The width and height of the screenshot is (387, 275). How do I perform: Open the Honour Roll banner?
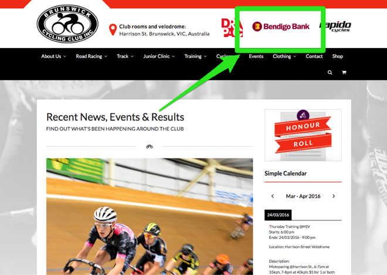click(x=303, y=135)
